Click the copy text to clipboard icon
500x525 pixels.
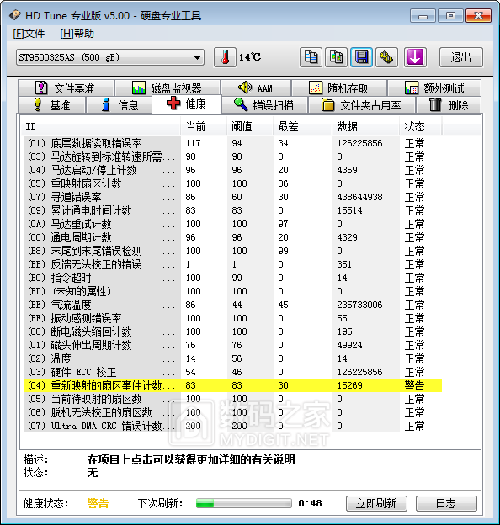pyautogui.click(x=311, y=57)
